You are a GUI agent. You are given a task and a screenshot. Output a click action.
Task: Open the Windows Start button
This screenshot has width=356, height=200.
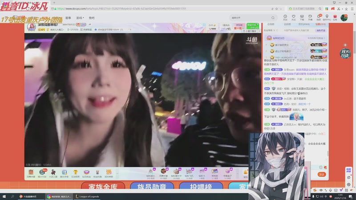[x=4, y=196]
